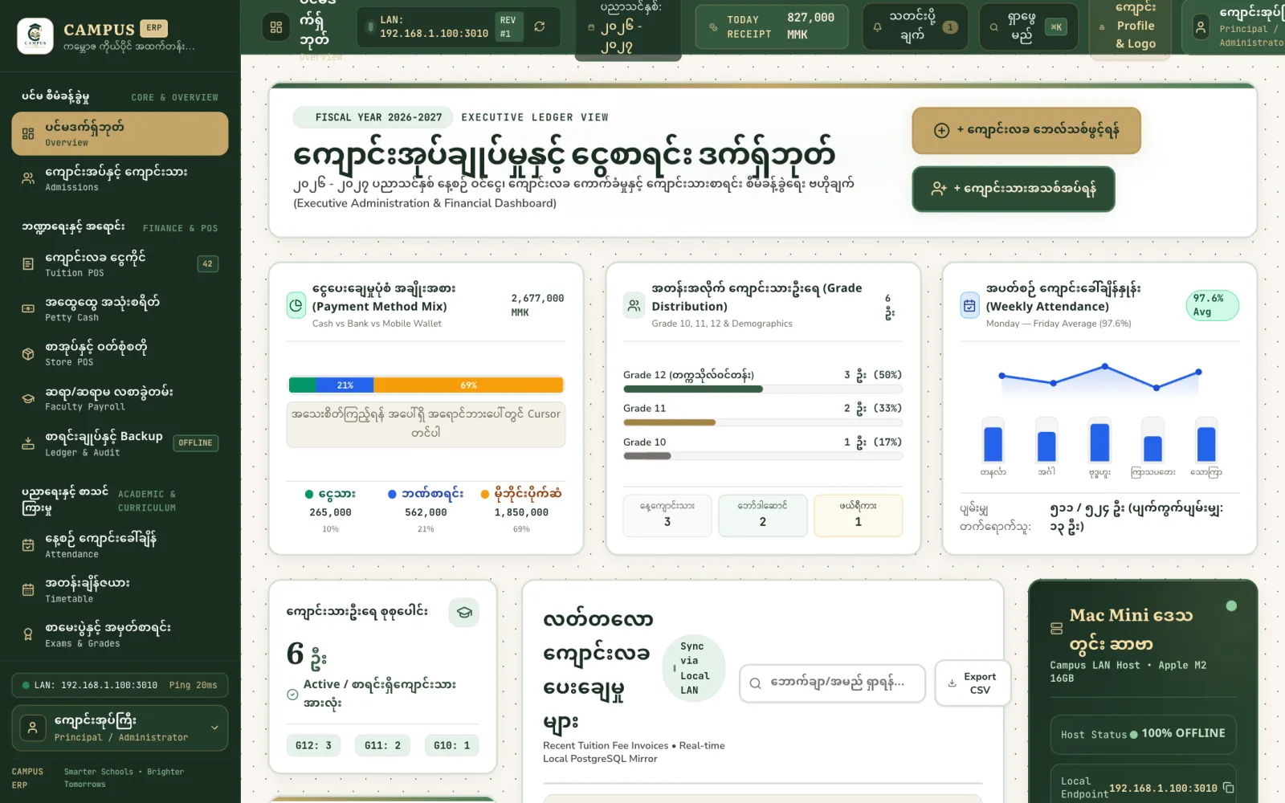Click the Tuition POS count badge 42

pyautogui.click(x=207, y=263)
